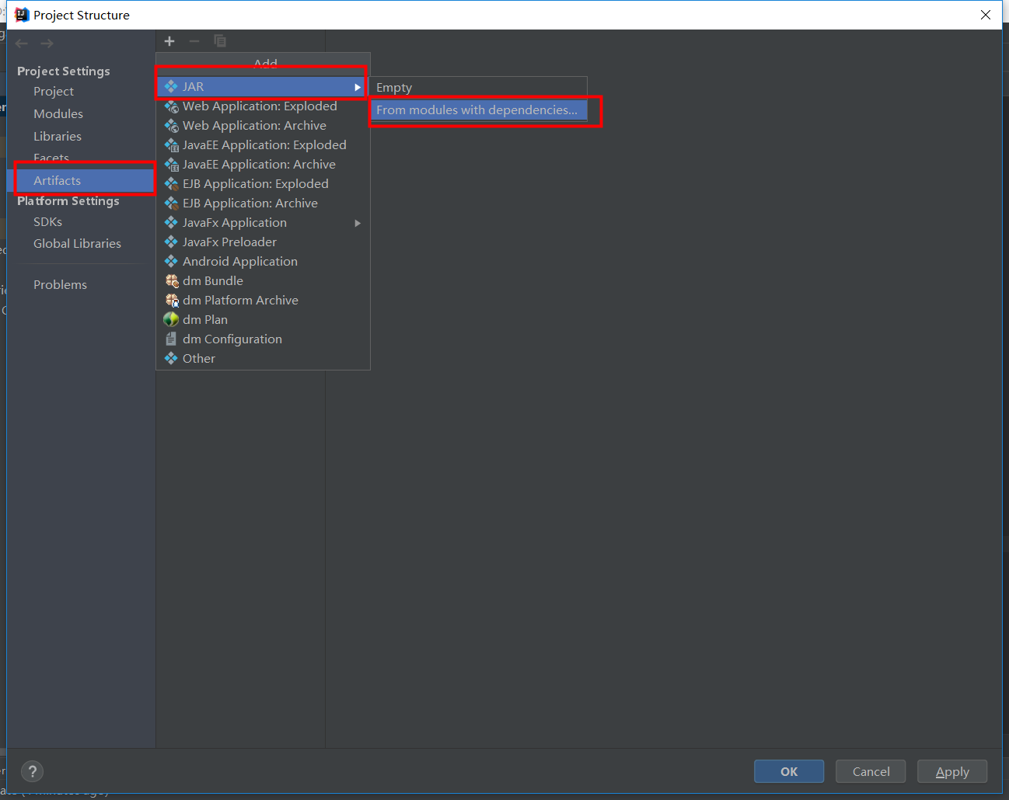Screen dimensions: 1009x800
Task: Click the Apply button
Action: pyautogui.click(x=951, y=771)
